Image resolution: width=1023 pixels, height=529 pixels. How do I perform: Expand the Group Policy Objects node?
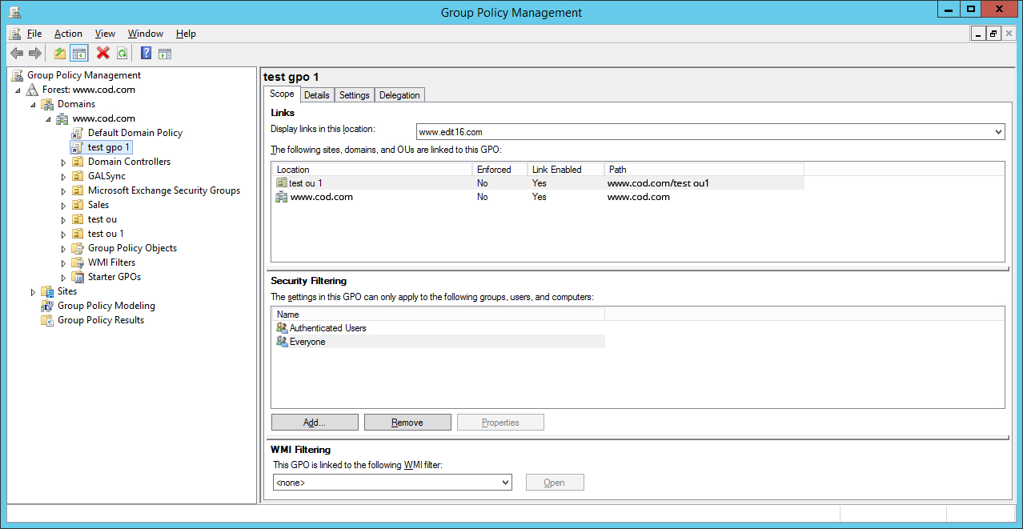pos(64,248)
